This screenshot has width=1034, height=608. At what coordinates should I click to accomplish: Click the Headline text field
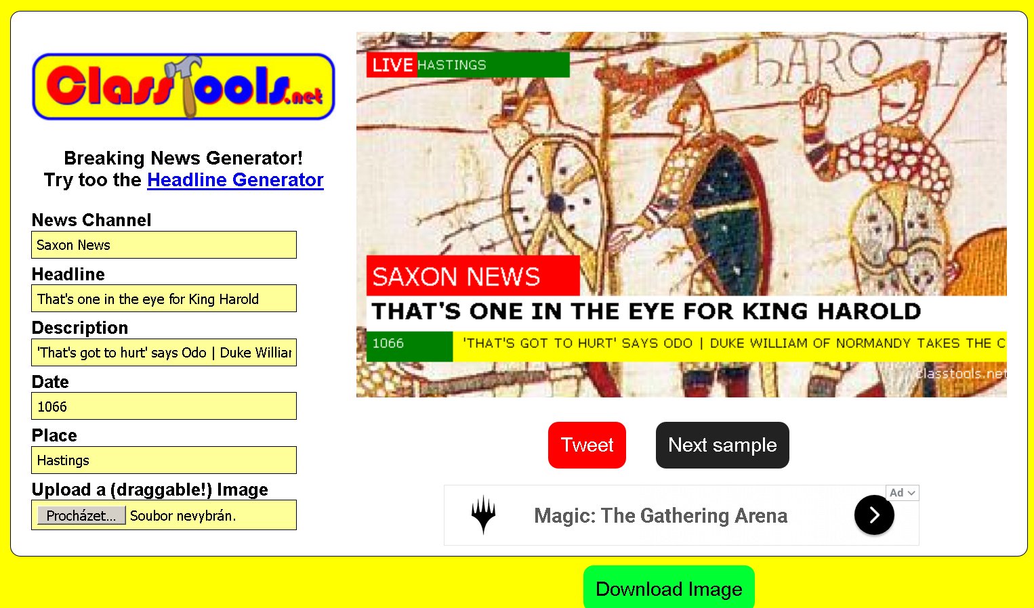[164, 299]
